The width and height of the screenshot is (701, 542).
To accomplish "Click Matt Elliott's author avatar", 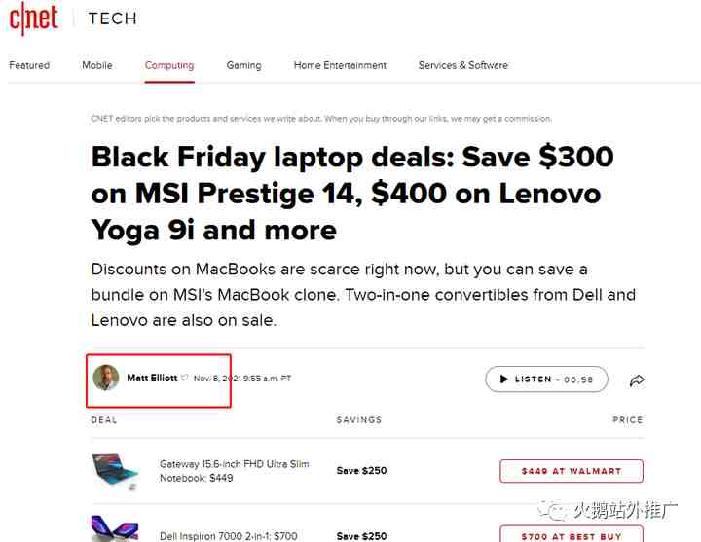I will tap(106, 378).
